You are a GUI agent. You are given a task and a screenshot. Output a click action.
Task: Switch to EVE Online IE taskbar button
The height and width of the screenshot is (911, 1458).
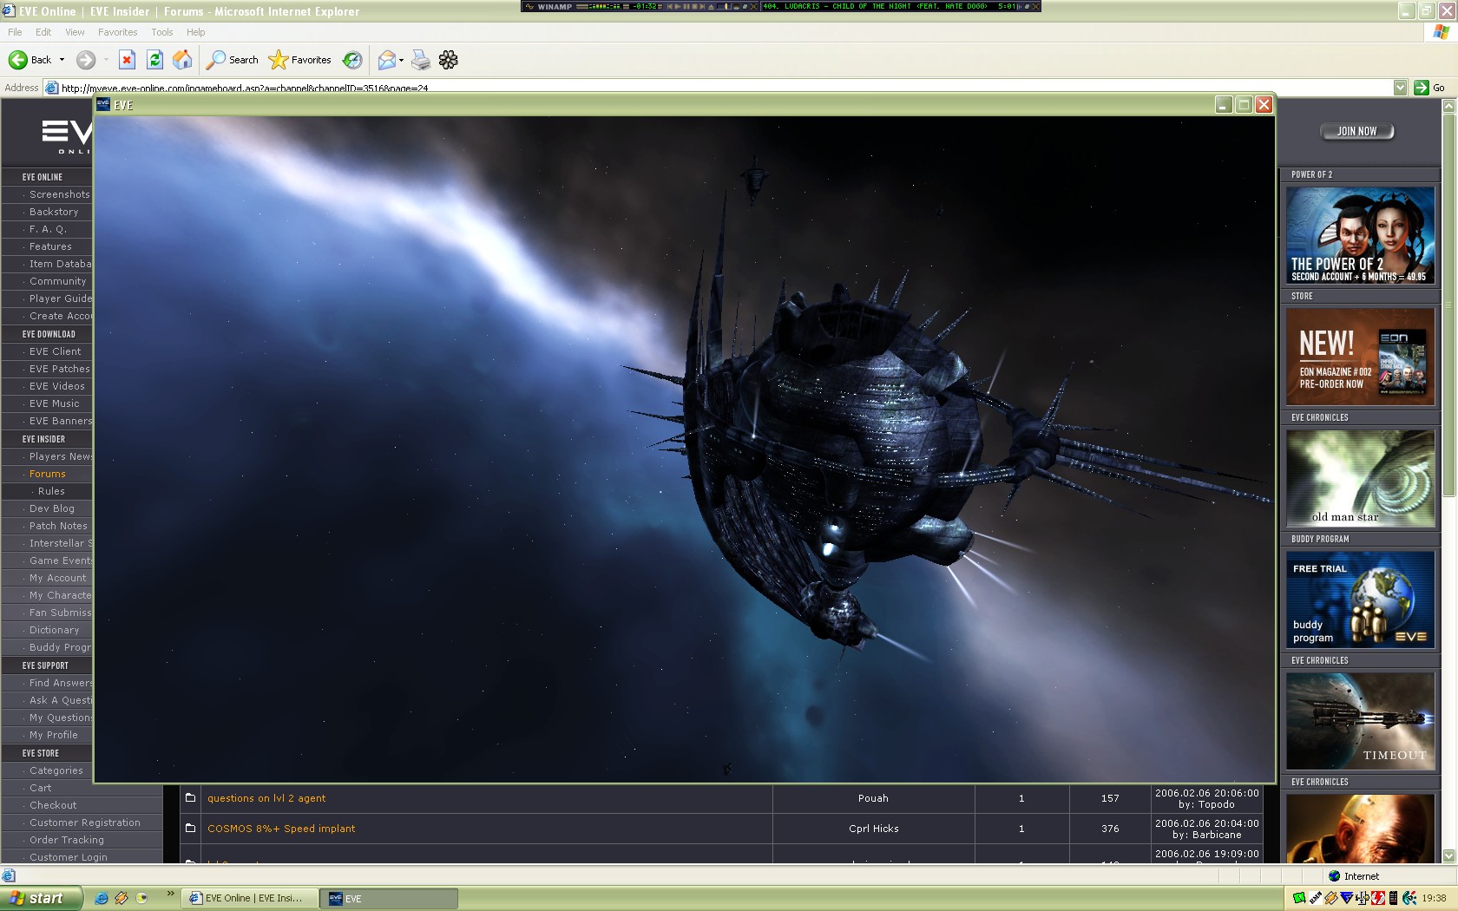249,898
